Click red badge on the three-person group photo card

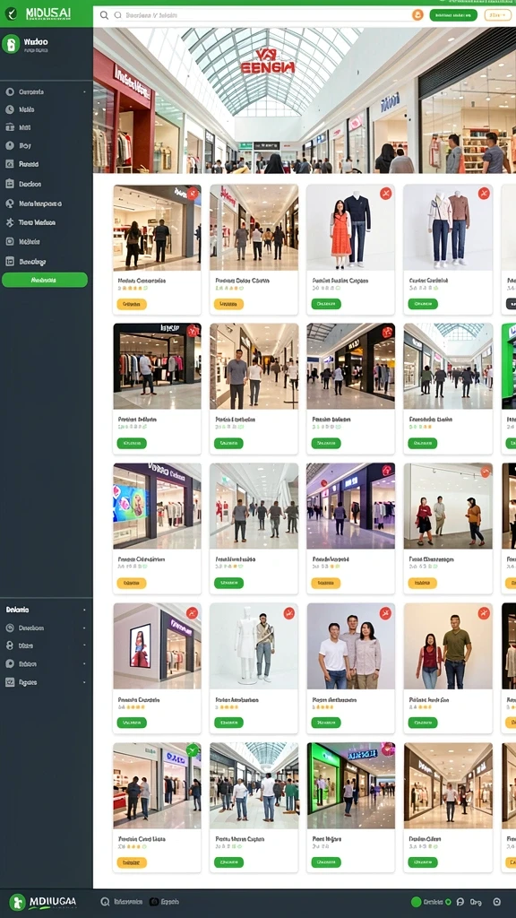click(385, 613)
